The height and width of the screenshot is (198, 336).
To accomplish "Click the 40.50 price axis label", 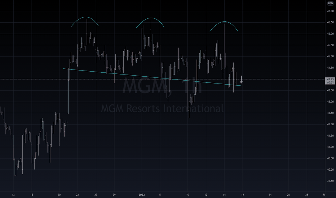I will (330, 158).
